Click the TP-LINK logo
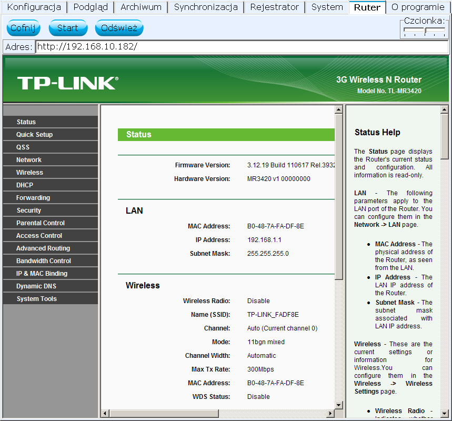This screenshot has width=452, height=421. (68, 83)
